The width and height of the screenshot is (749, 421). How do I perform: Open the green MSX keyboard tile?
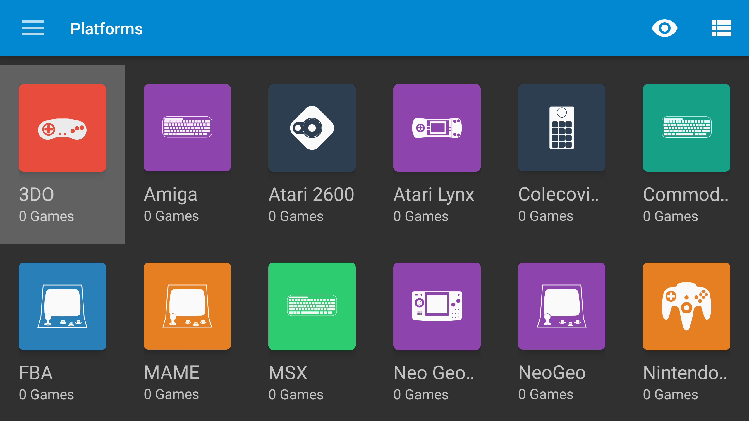coord(312,306)
